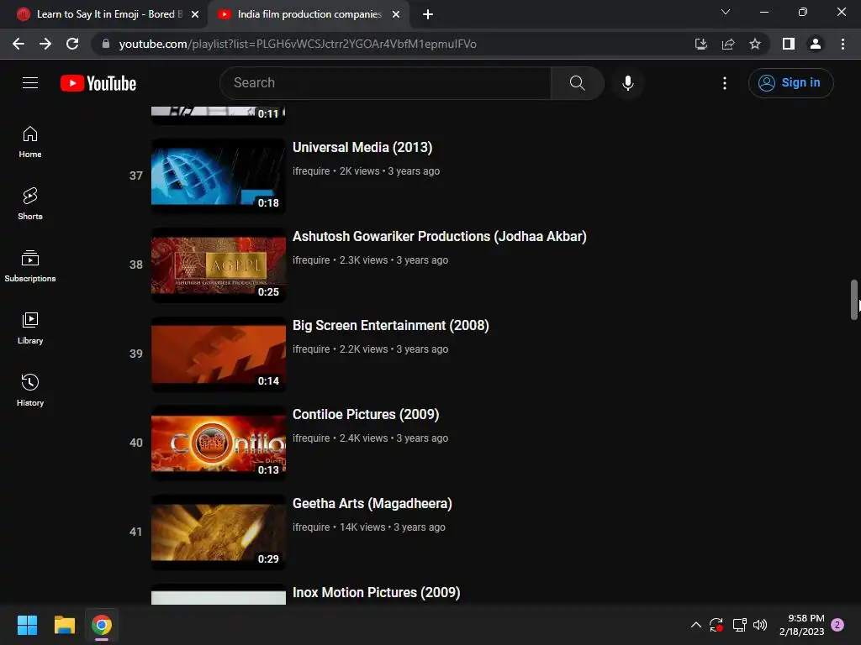This screenshot has width=861, height=645.
Task: Click install/download page icon in address bar
Action: [x=700, y=44]
